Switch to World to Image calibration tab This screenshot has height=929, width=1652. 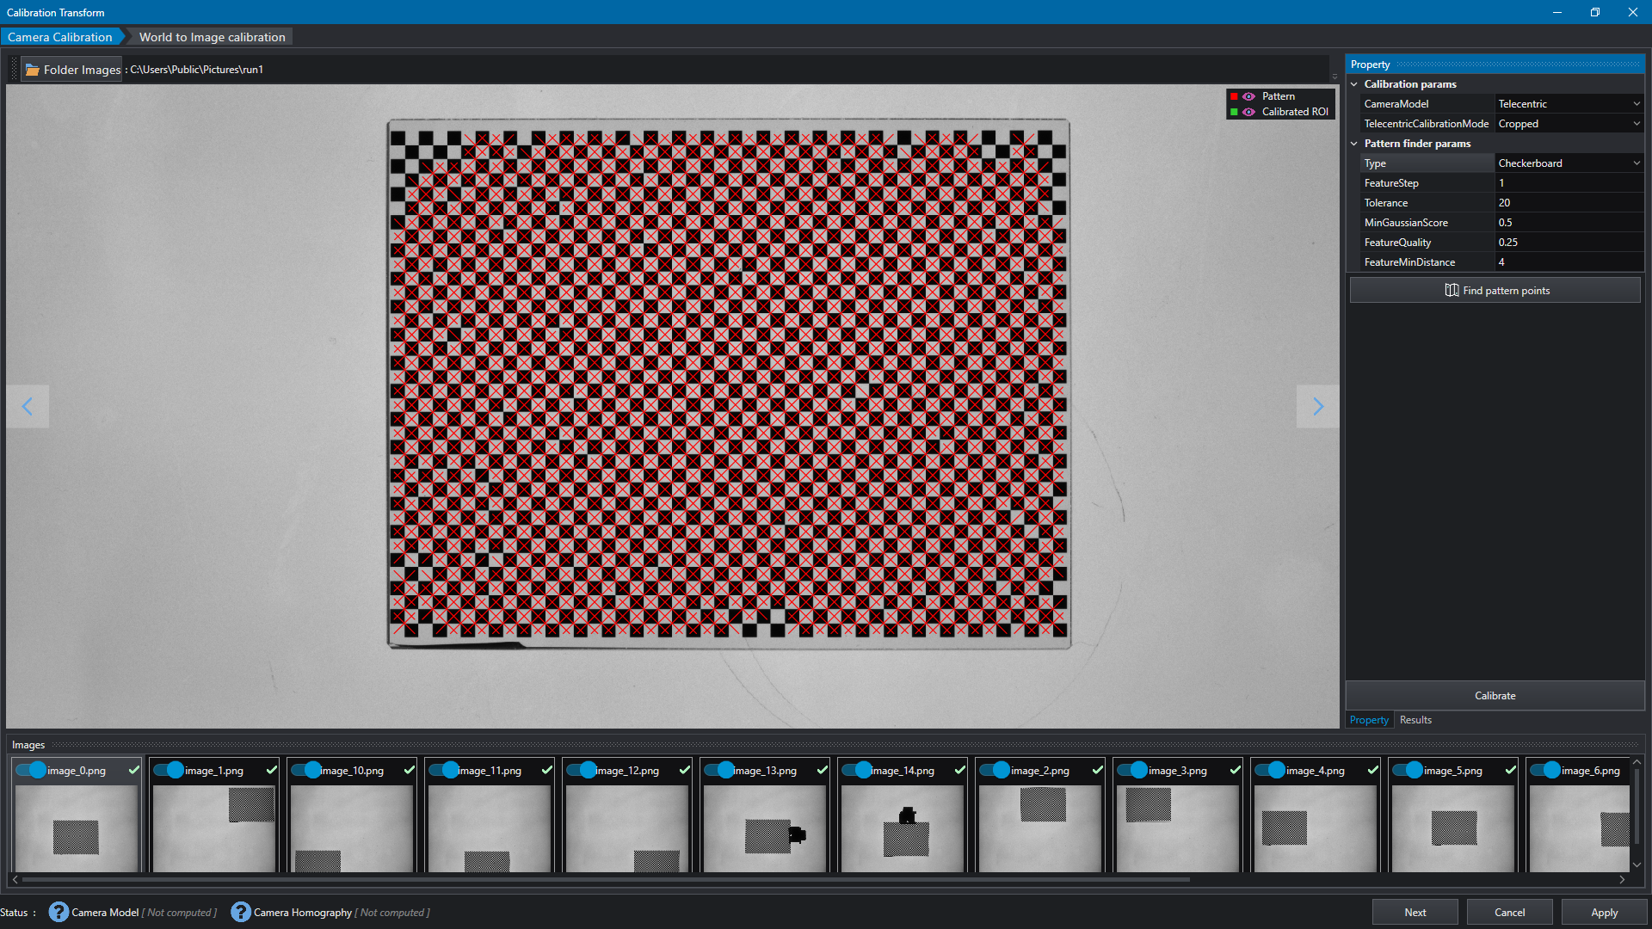tap(212, 37)
